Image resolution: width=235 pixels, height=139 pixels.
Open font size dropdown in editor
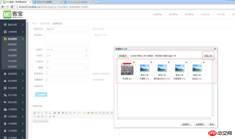[x=75, y=113]
